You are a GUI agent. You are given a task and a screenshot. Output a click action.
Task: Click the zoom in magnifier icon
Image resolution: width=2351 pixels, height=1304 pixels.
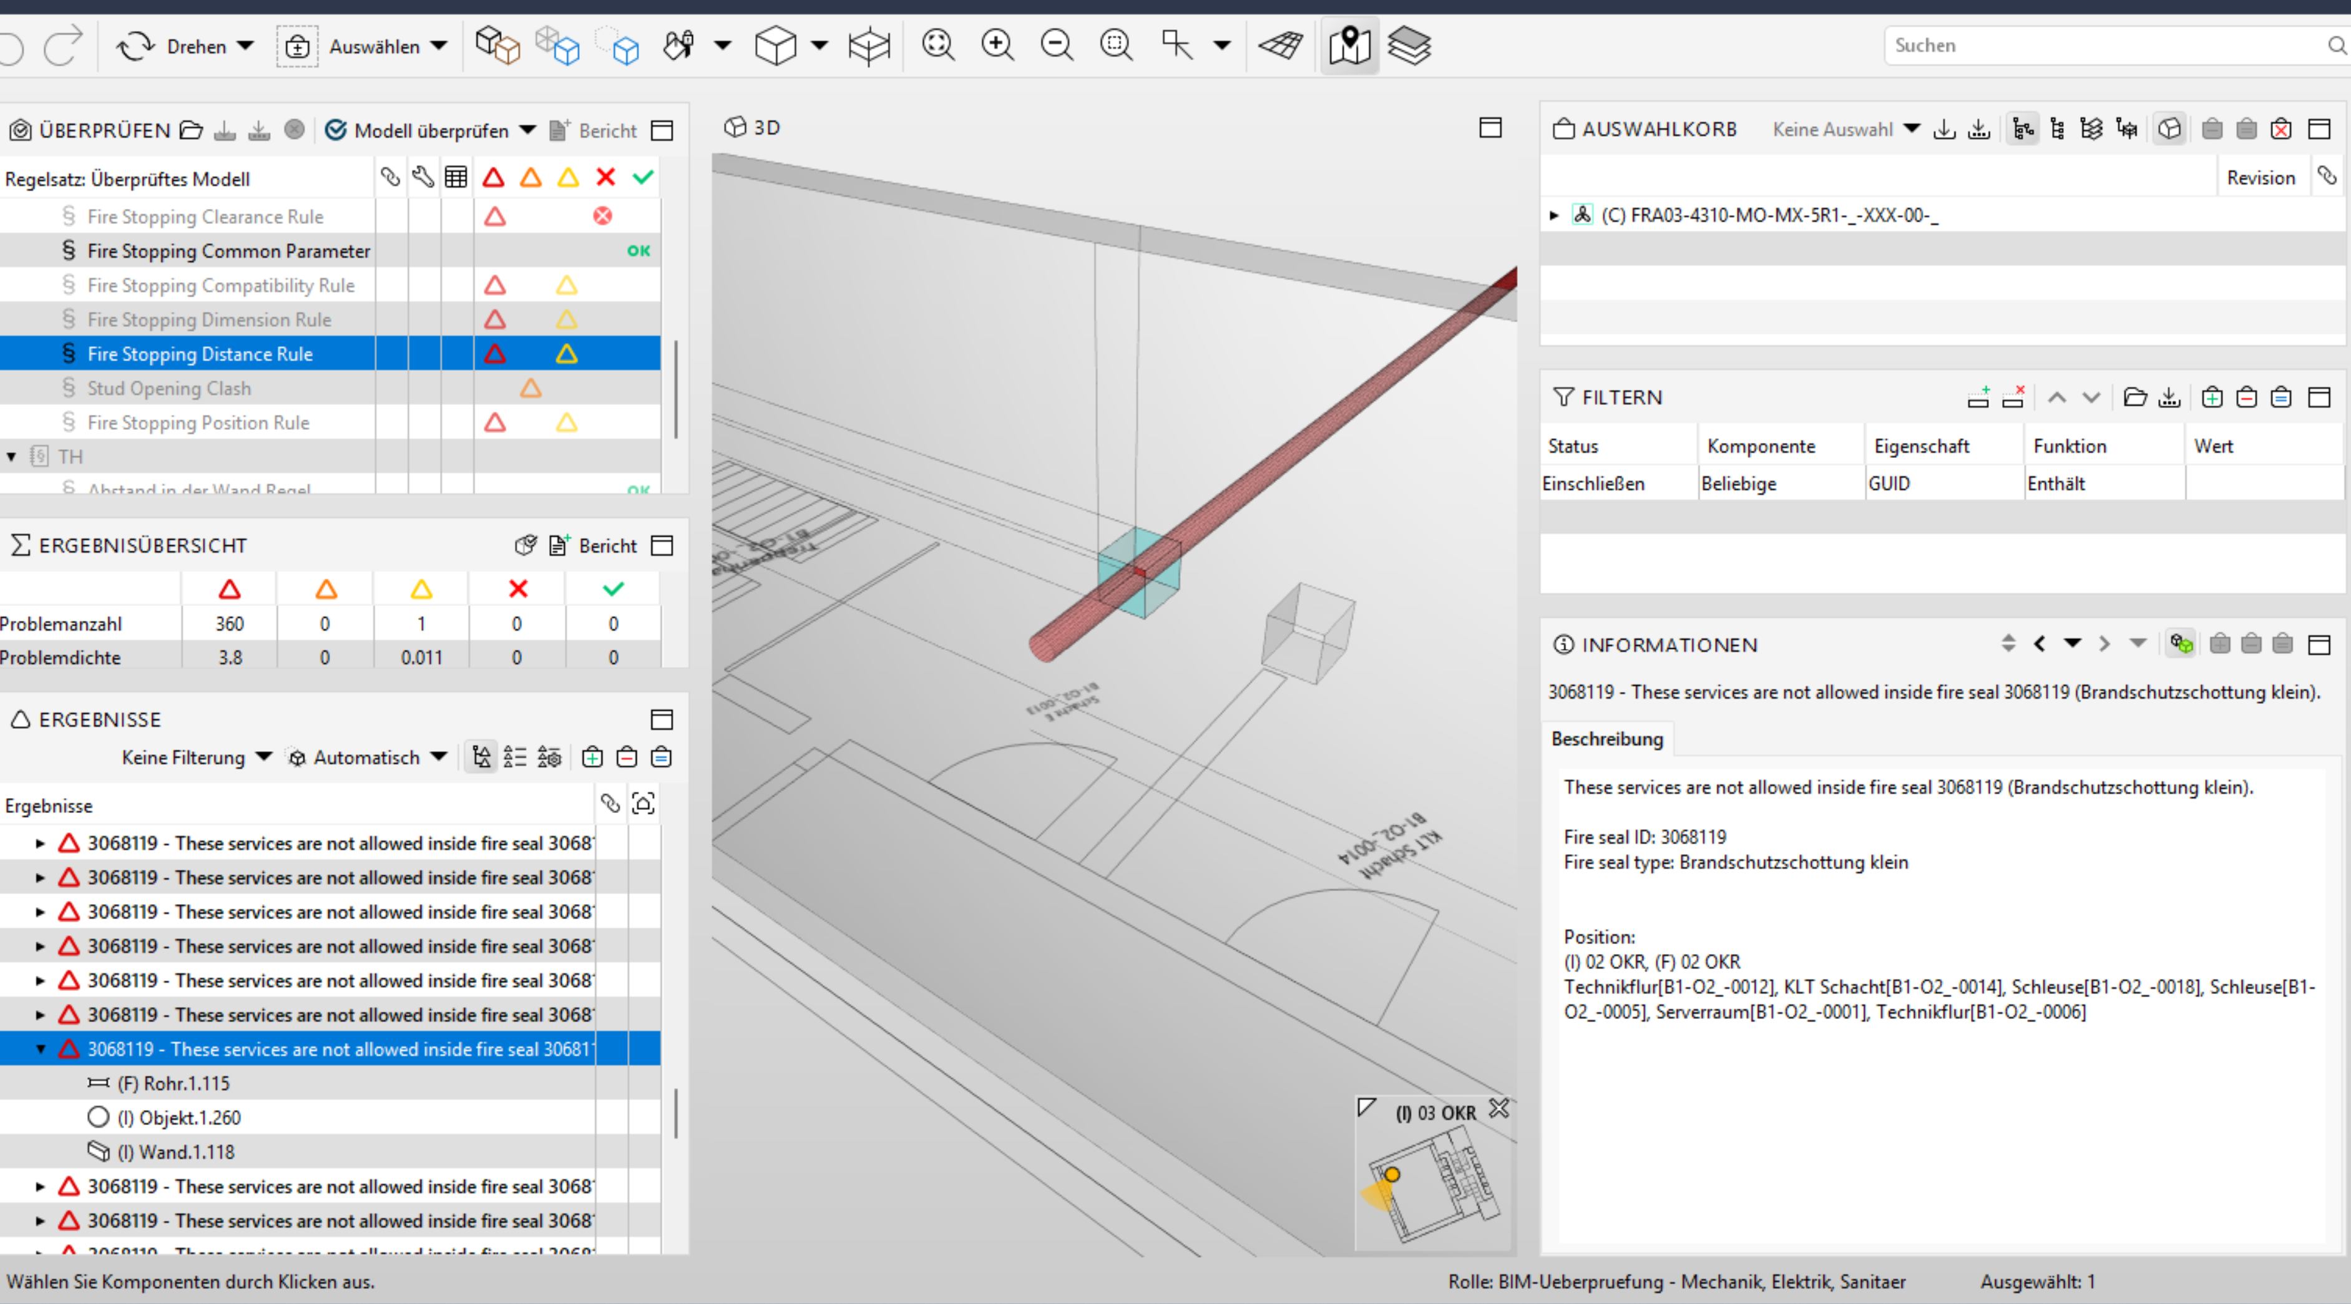click(997, 45)
